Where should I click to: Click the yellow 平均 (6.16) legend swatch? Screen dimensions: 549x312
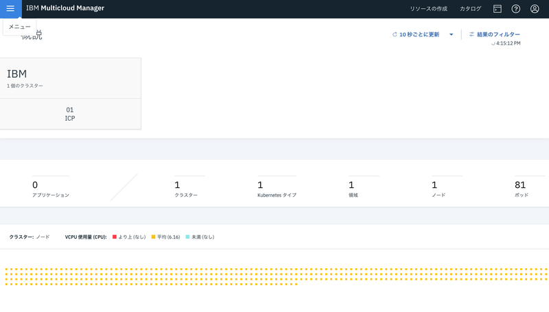153,237
